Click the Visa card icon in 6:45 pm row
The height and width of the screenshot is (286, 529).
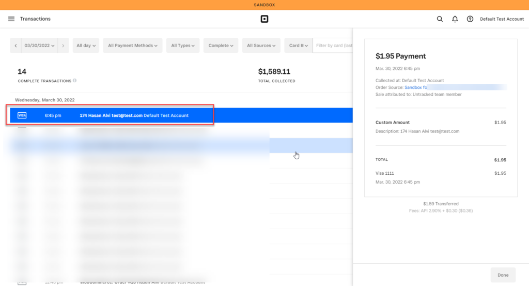pyautogui.click(x=22, y=115)
